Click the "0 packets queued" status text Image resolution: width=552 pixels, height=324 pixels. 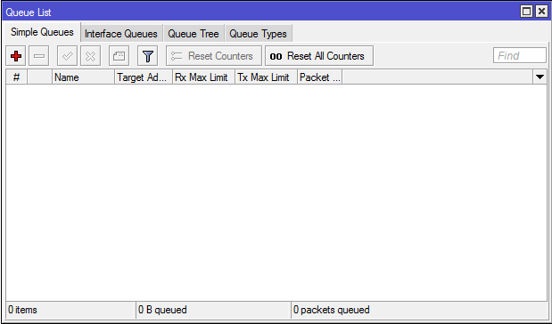[331, 310]
